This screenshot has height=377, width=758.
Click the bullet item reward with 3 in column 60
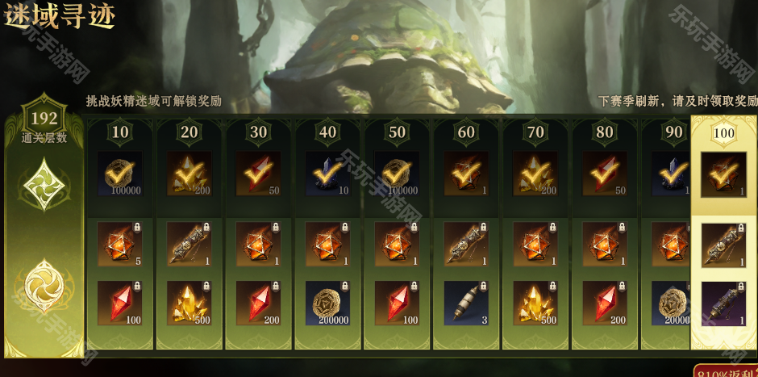466,303
